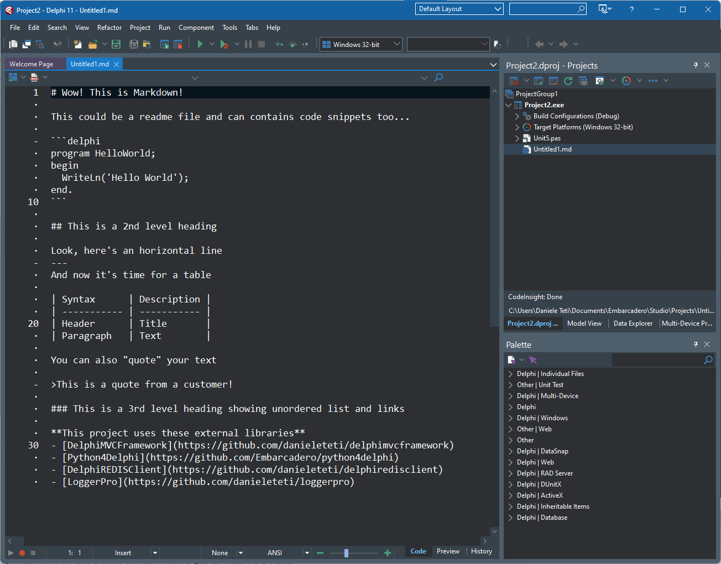Click the red macro record button

[22, 553]
